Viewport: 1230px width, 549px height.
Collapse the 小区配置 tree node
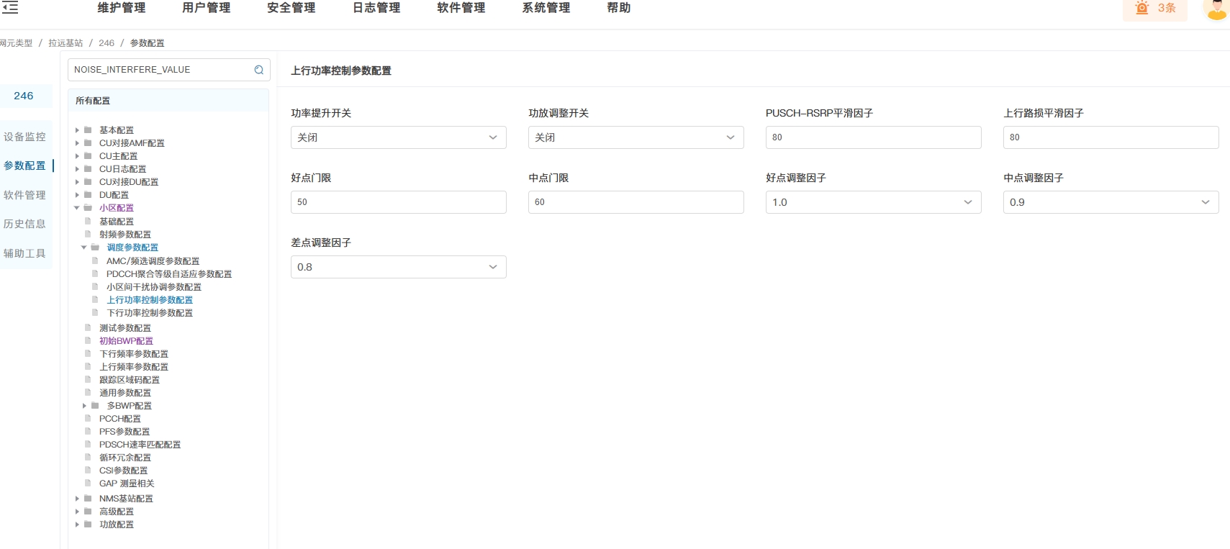[77, 208]
